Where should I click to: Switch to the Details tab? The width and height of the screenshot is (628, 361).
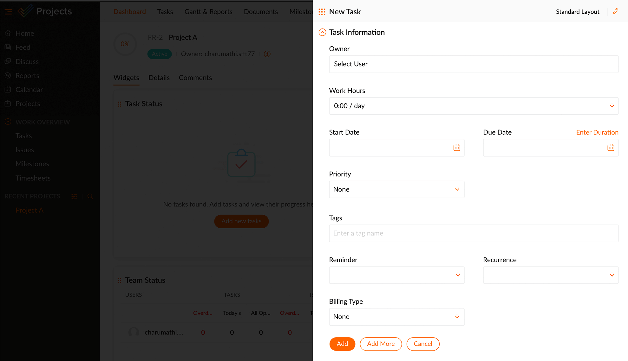tap(159, 78)
